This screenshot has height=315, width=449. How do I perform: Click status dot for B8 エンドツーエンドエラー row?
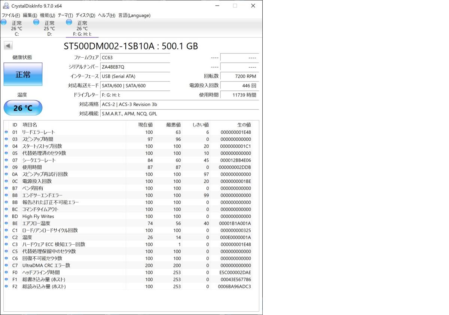tap(6, 195)
